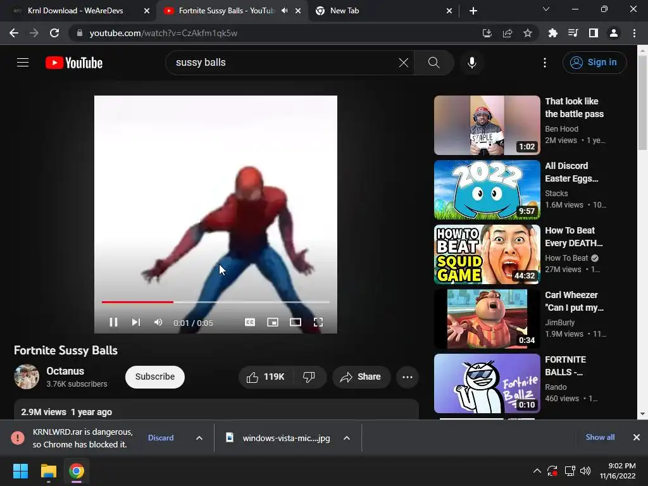Toggle Chrome side panel
The width and height of the screenshot is (648, 486).
[x=593, y=33]
